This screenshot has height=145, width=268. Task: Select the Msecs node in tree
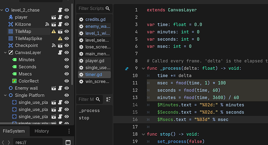(x=25, y=74)
